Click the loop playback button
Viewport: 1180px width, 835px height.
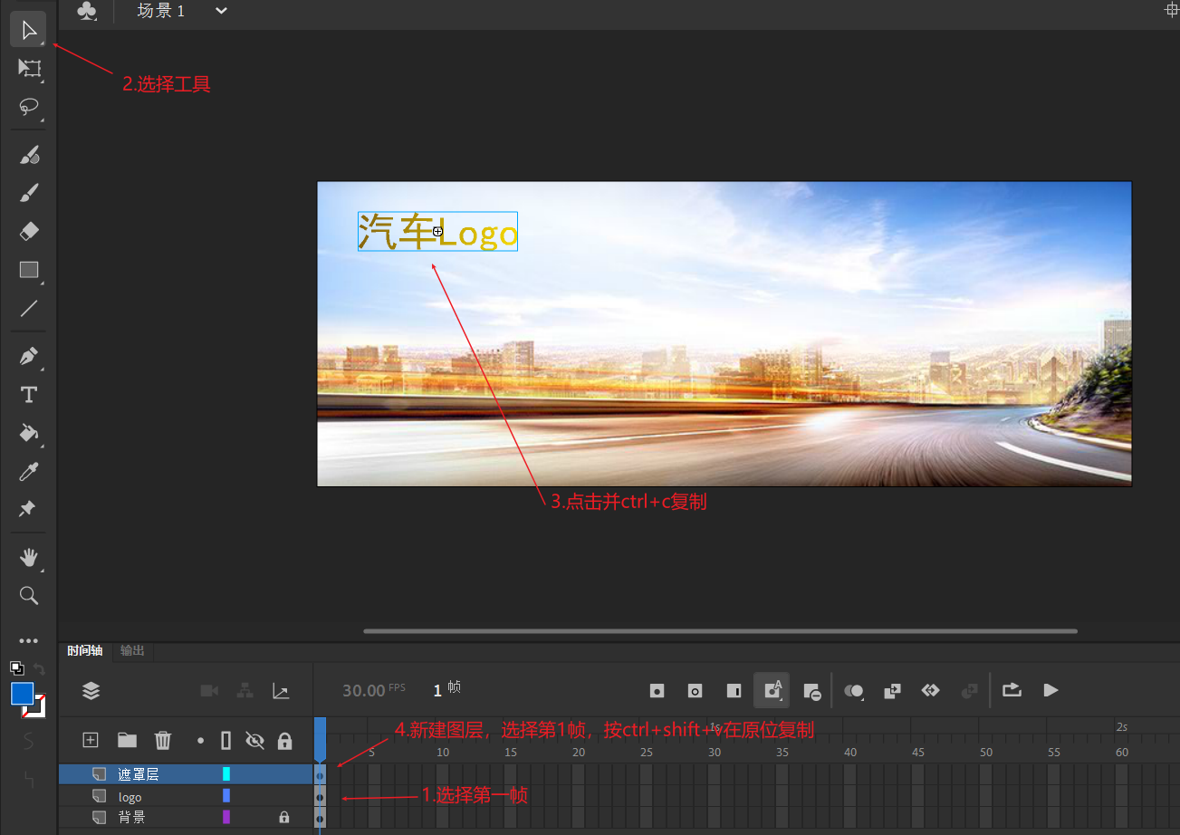[x=1012, y=690]
